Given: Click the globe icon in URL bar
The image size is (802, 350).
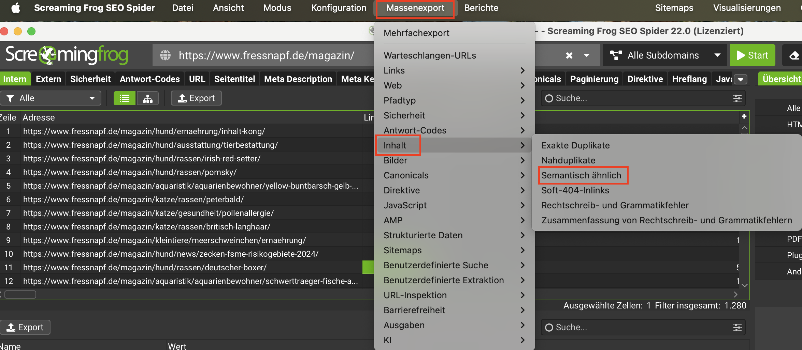Looking at the screenshot, I should click(166, 55).
